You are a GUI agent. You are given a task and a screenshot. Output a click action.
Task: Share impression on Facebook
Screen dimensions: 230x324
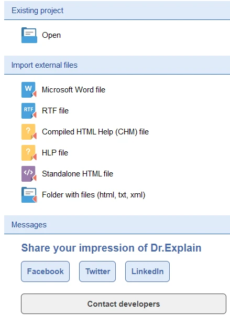(46, 271)
